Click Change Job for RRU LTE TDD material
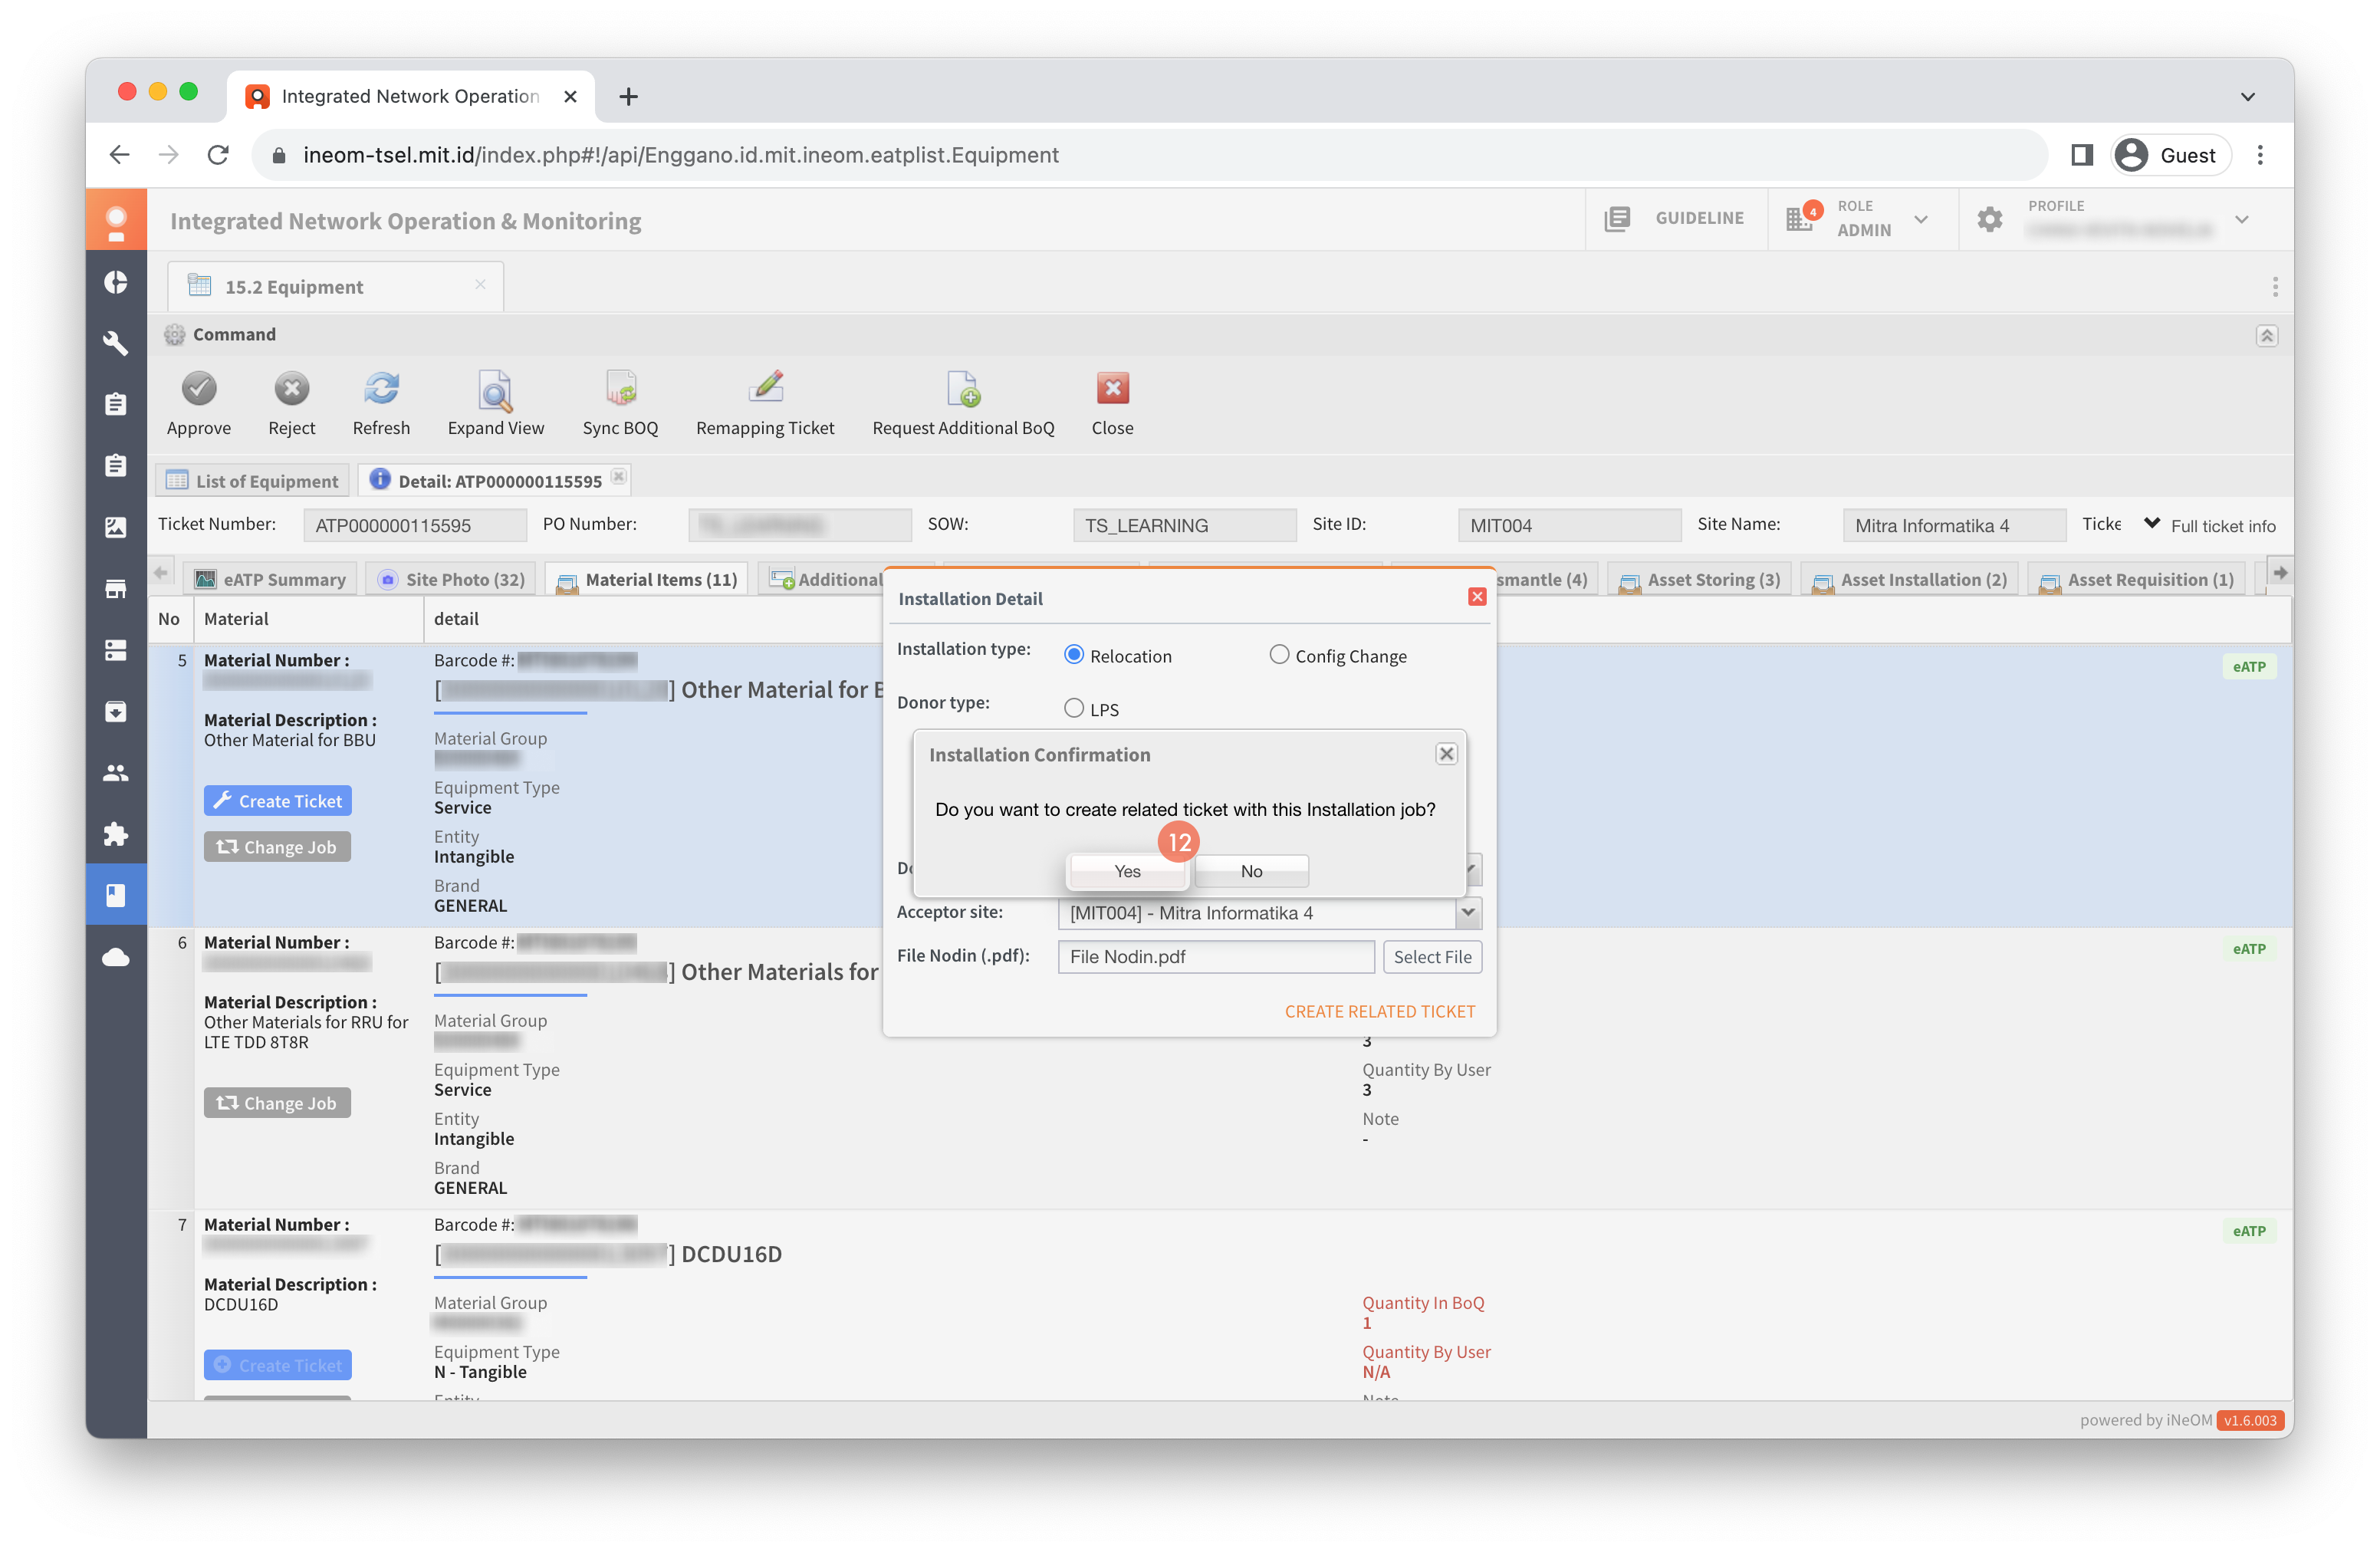 (x=277, y=1102)
